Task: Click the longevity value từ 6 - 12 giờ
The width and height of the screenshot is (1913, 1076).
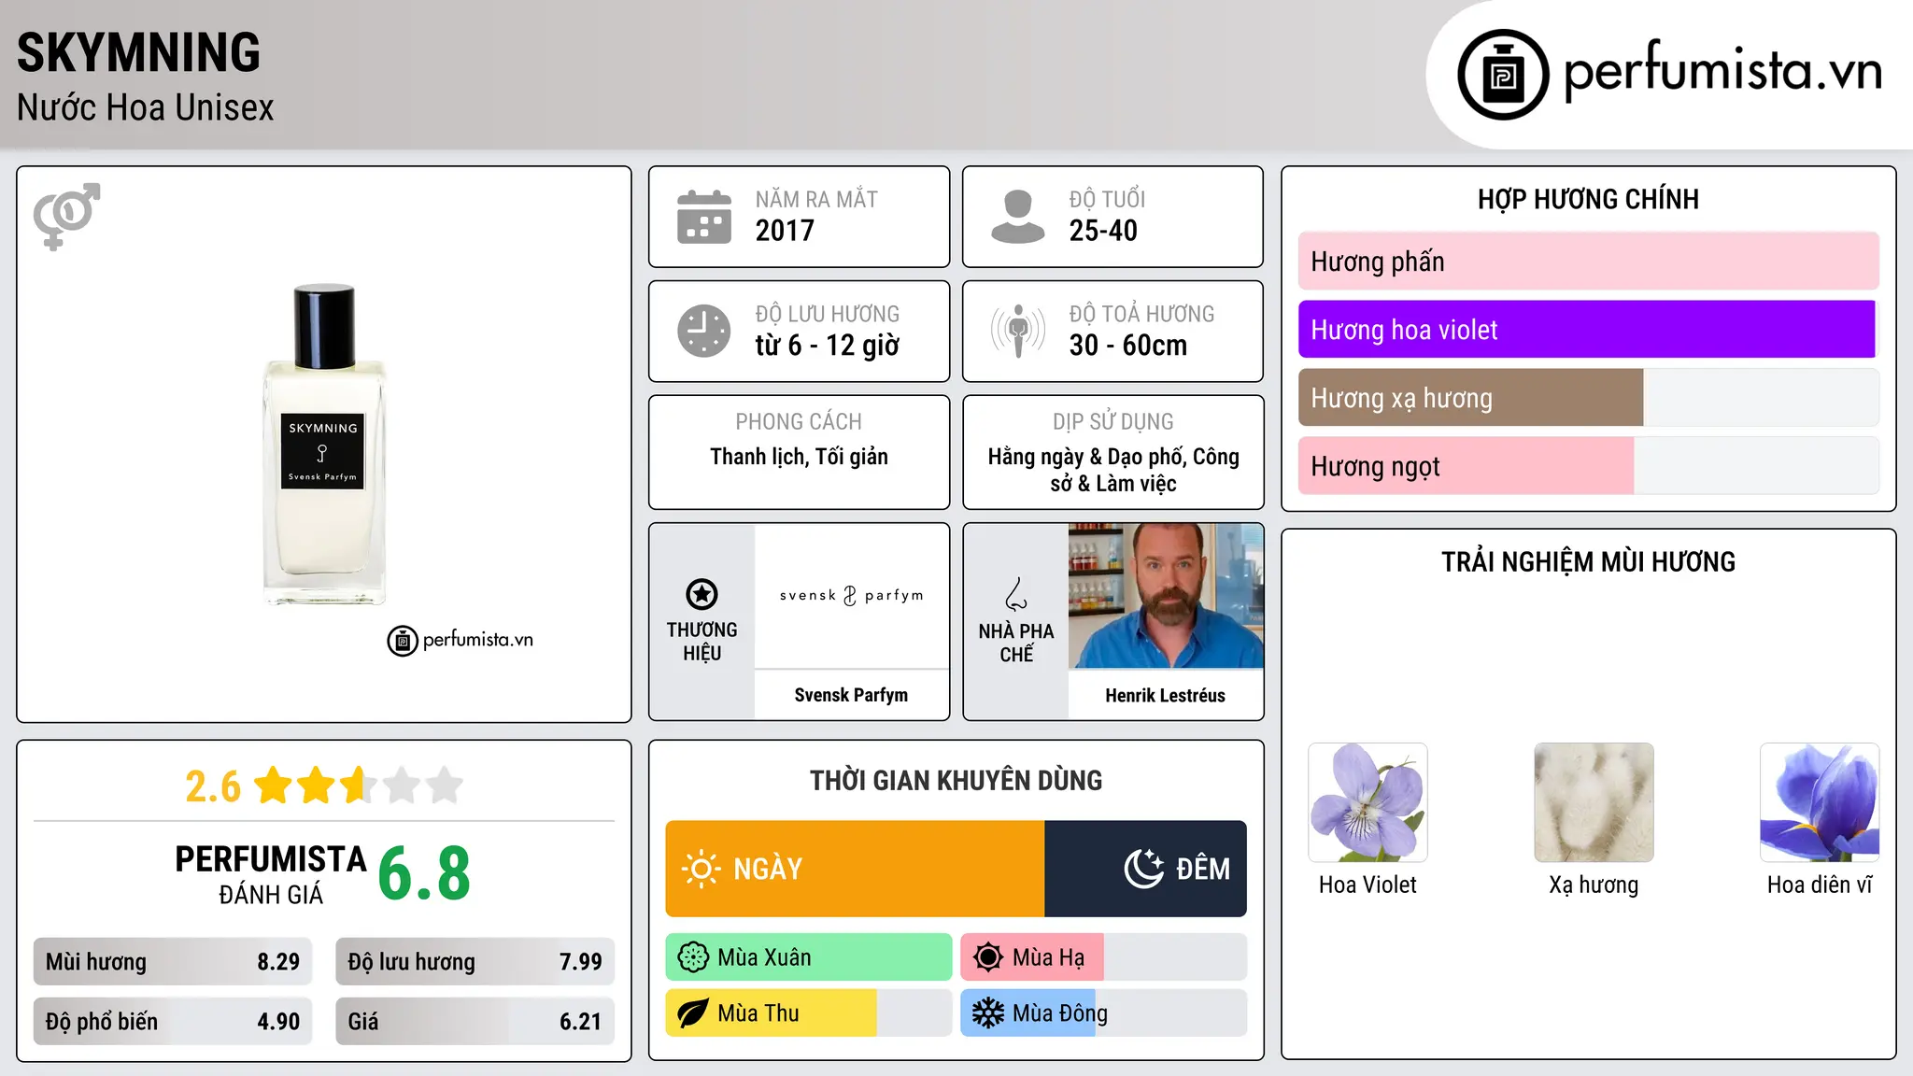Action: (x=827, y=346)
